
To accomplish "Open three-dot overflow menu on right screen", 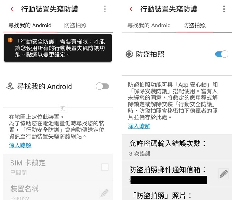I will (x=224, y=9).
